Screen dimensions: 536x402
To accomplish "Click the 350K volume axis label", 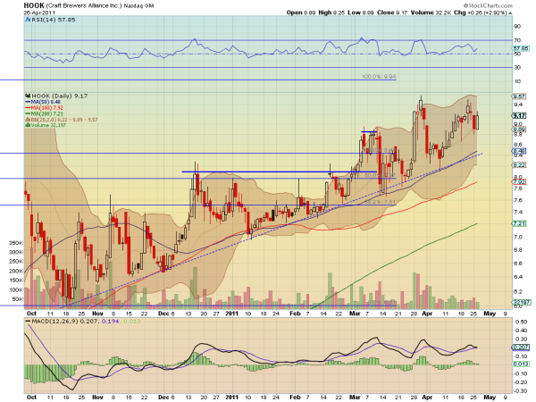I will click(16, 243).
